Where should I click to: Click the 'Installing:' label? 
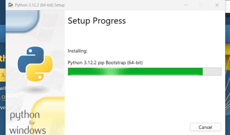(78, 51)
